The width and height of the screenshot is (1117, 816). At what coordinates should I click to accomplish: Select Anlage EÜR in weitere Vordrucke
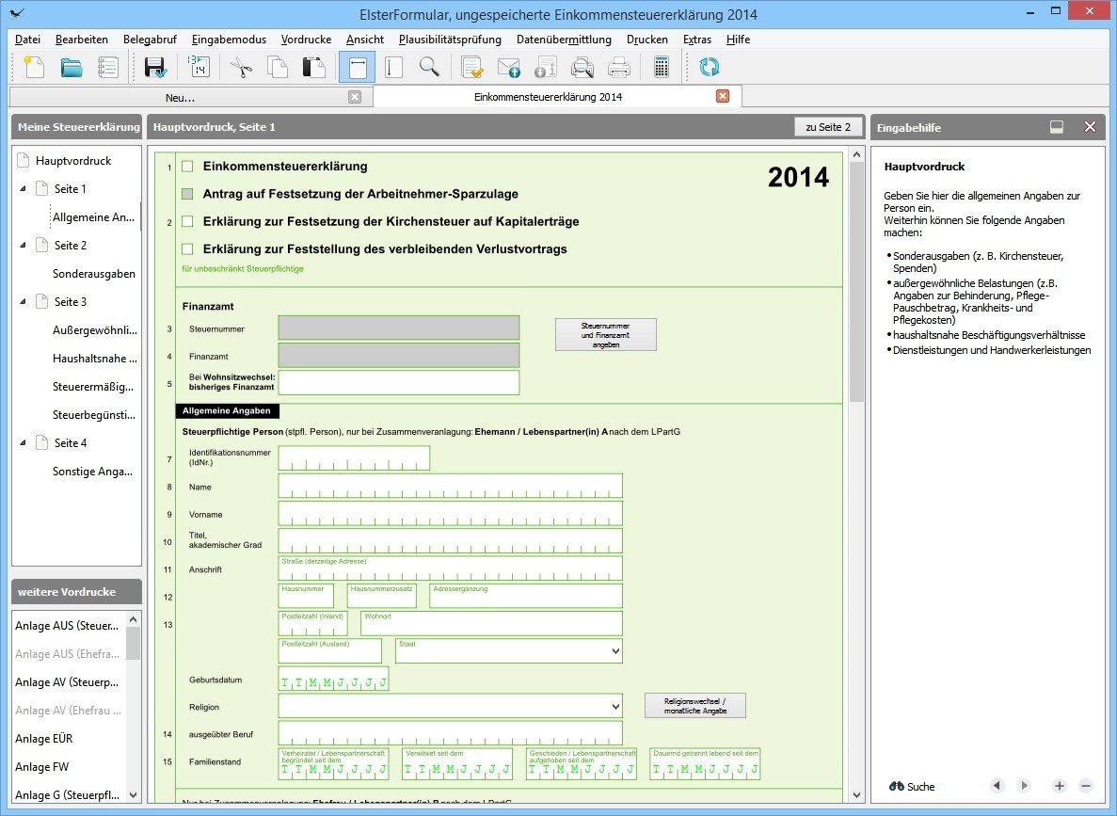[44, 738]
